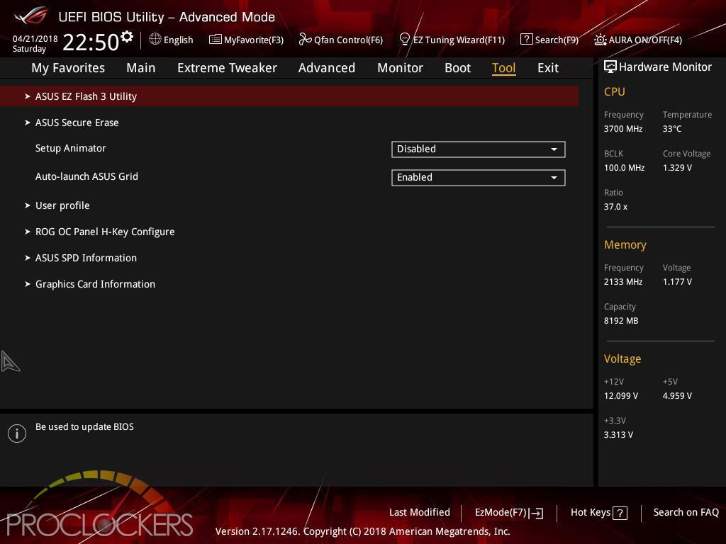Open Graphics Card Information entry

pyautogui.click(x=96, y=284)
